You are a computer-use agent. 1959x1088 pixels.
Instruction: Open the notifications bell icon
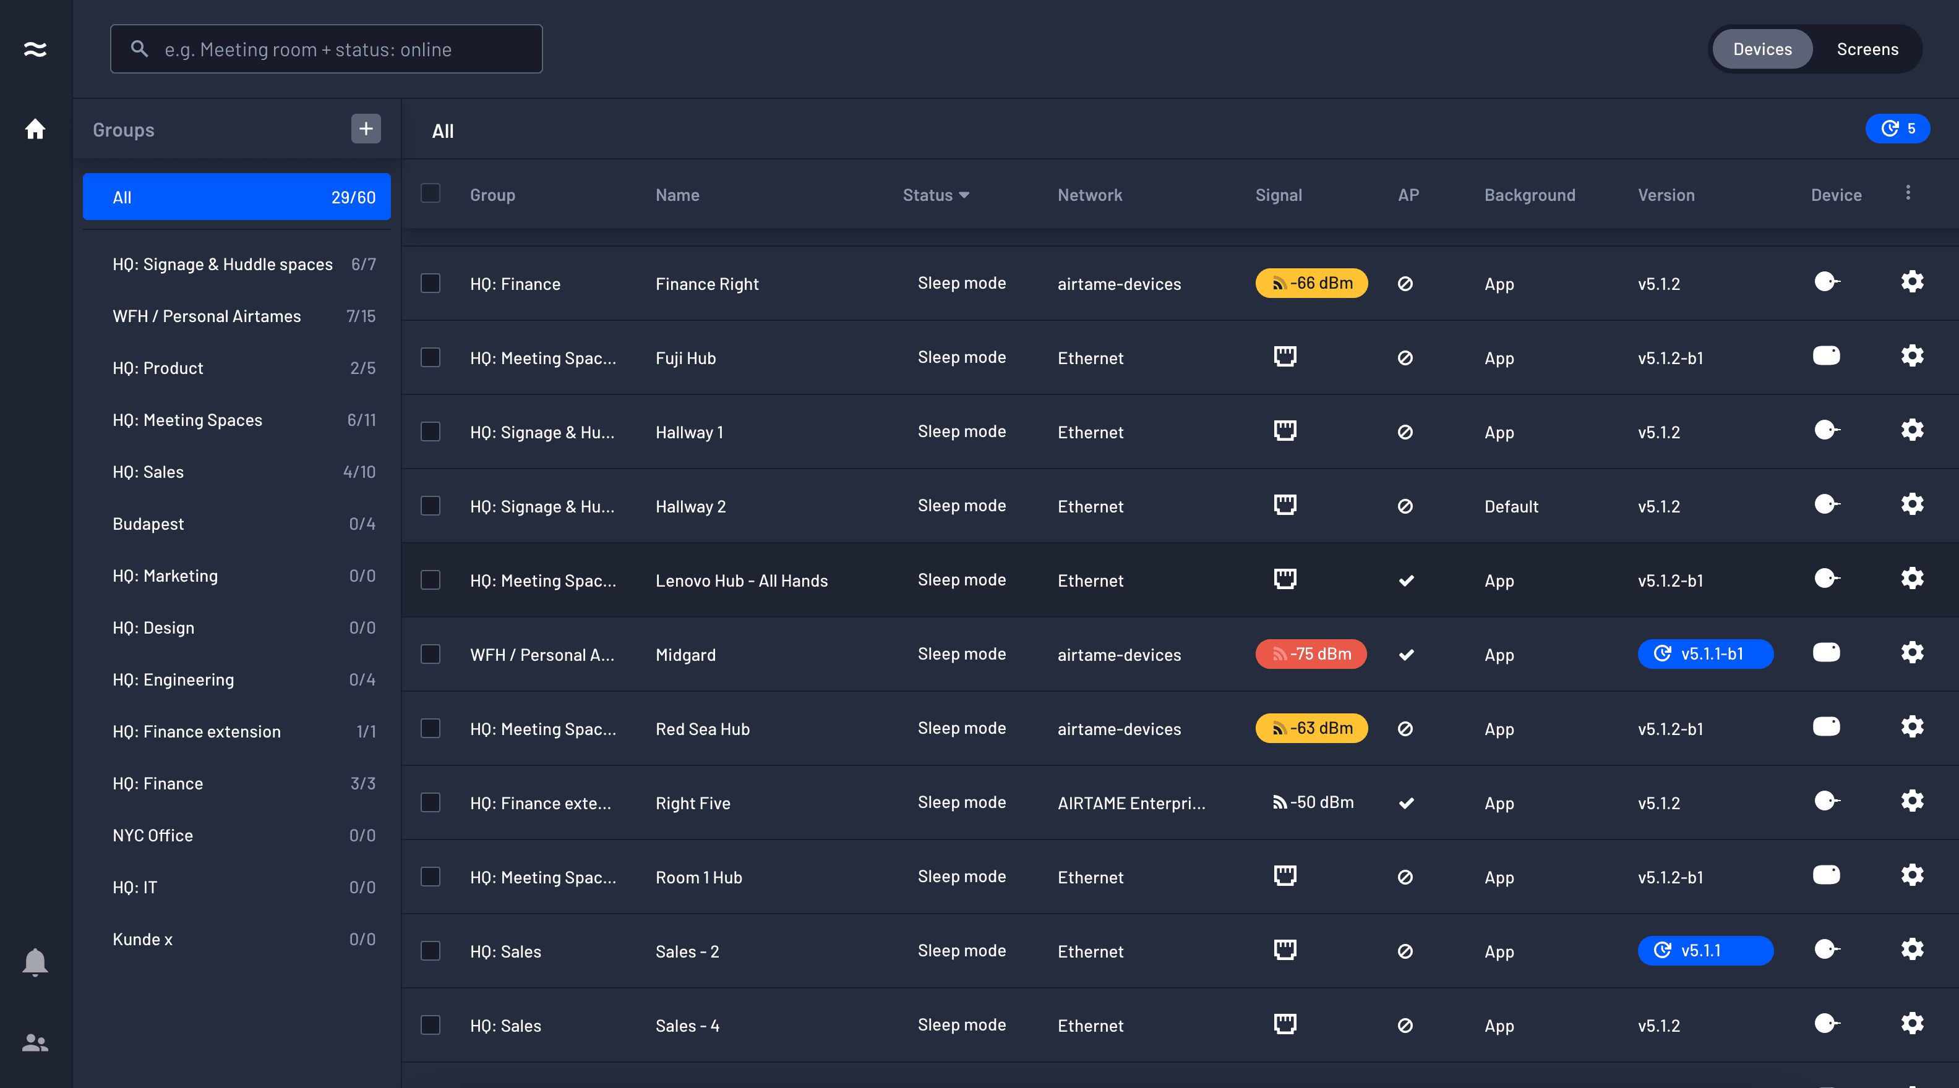[x=34, y=962]
